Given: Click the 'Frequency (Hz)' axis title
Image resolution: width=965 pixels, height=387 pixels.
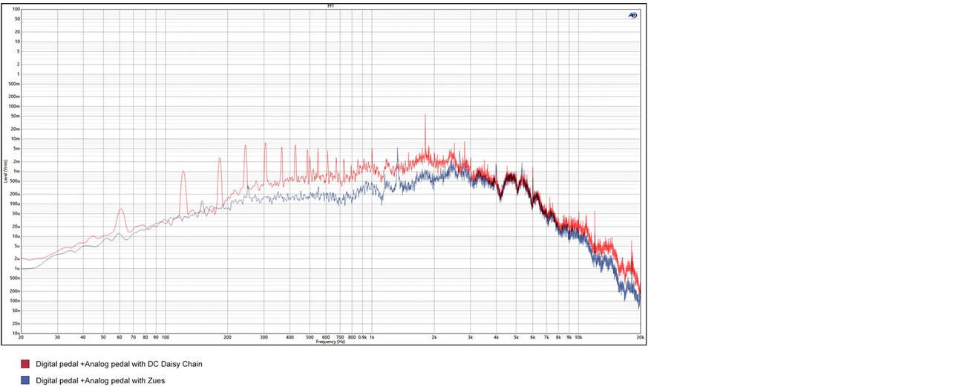Looking at the screenshot, I should coord(330,342).
